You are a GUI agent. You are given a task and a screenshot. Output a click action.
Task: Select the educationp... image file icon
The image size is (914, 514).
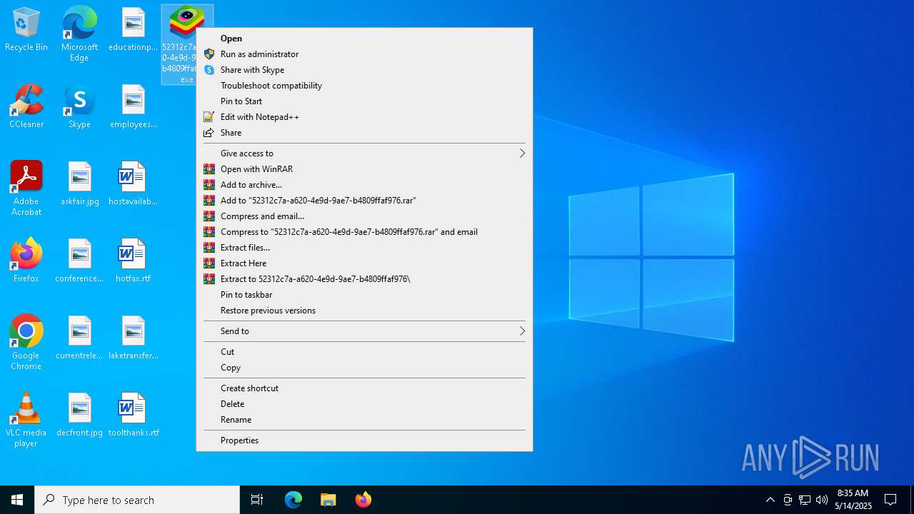(134, 31)
